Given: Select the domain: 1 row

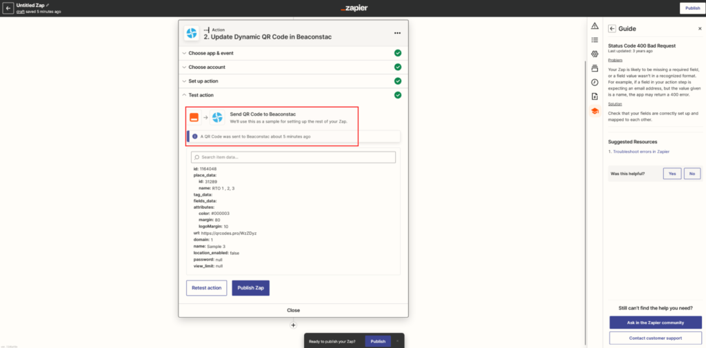Looking at the screenshot, I should click(203, 240).
